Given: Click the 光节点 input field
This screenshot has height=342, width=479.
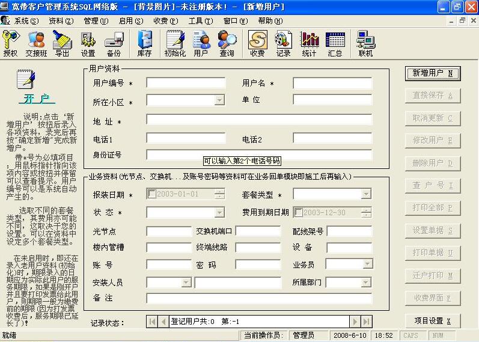Looking at the screenshot, I should [169, 231].
